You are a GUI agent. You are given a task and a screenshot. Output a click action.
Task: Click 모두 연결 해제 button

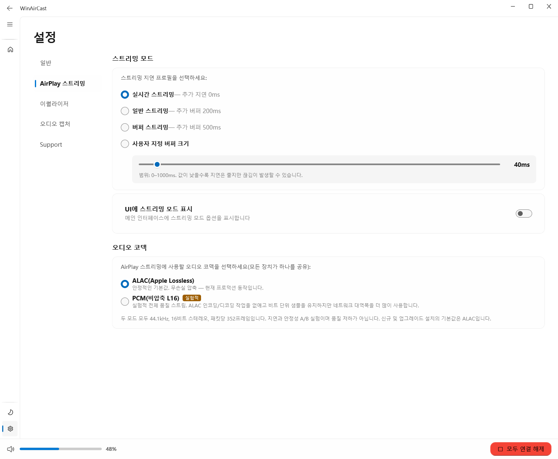521,449
